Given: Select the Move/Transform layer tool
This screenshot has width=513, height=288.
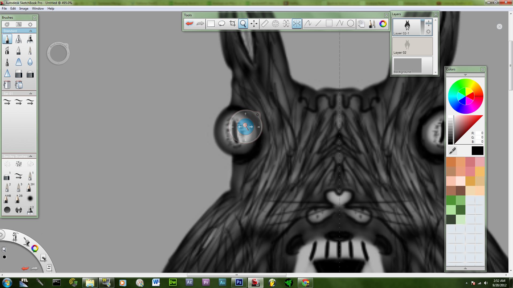Looking at the screenshot, I should pos(254,23).
